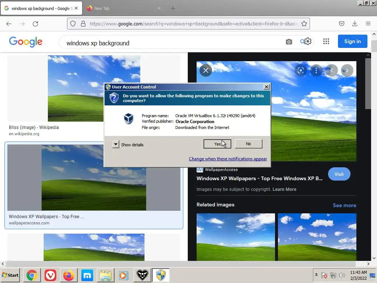Switch to windows xp background tab
The image size is (377, 283).
[x=41, y=8]
